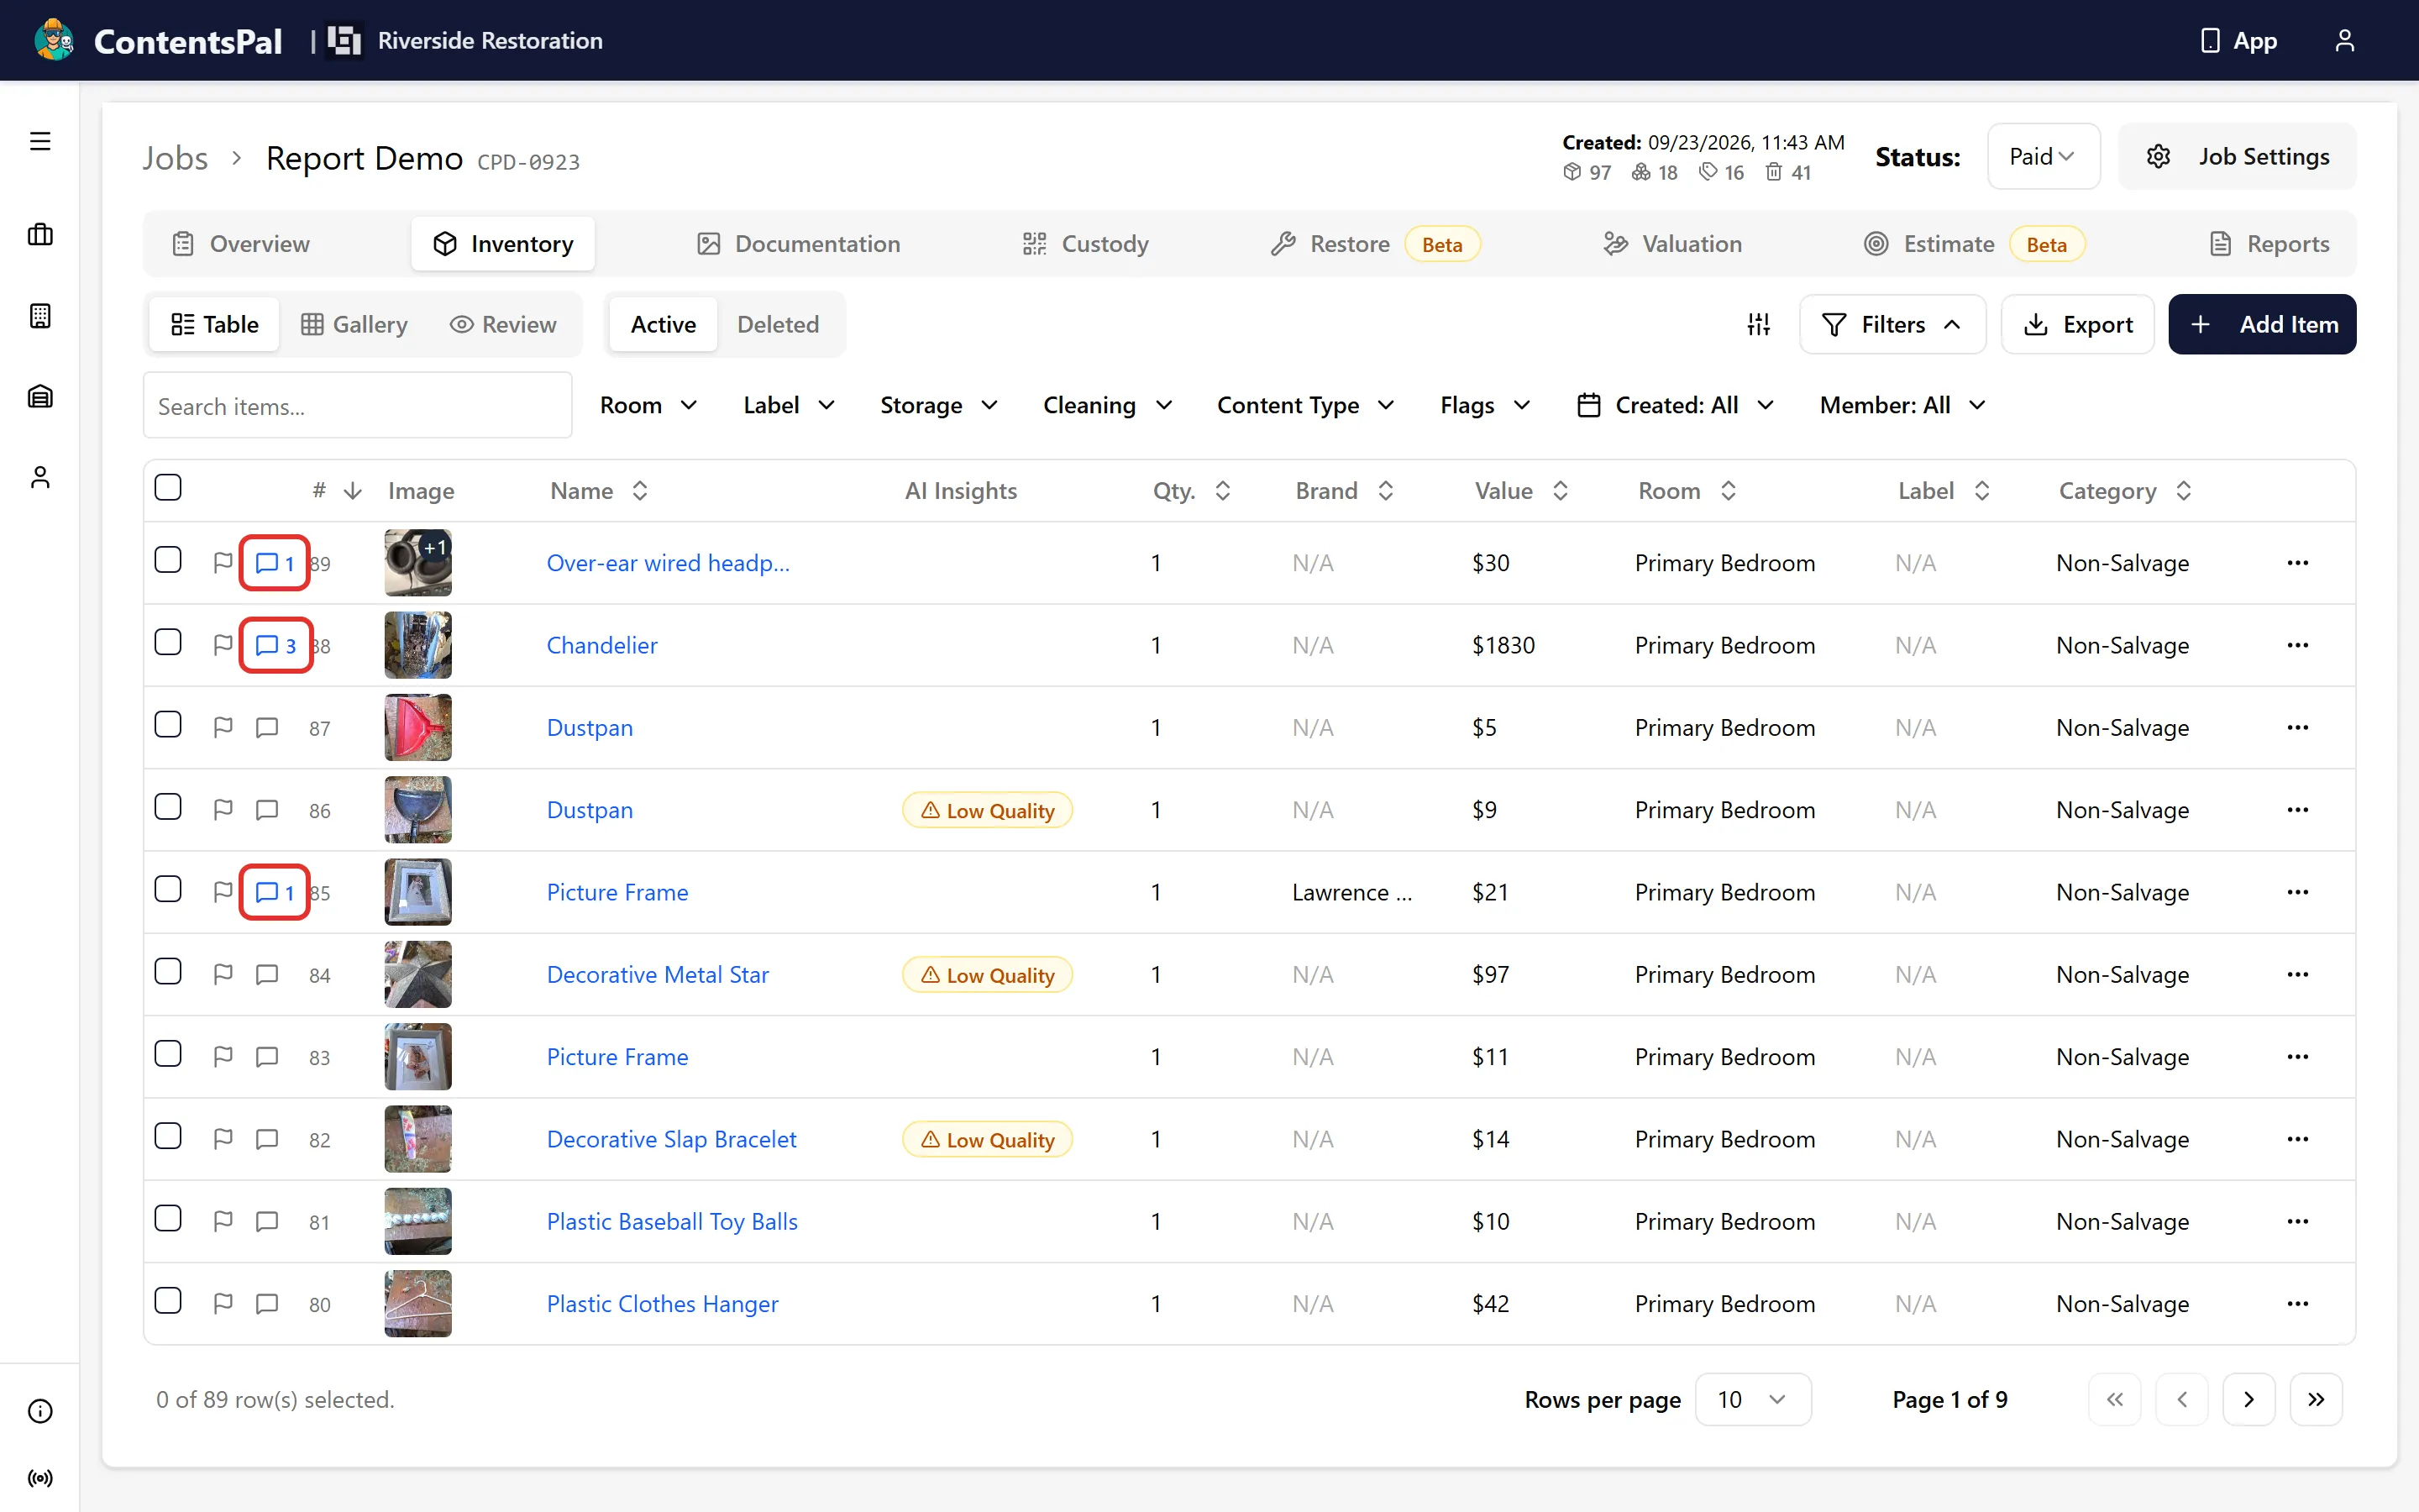
Task: Expand the Flags filter dropdown
Action: coord(1485,405)
